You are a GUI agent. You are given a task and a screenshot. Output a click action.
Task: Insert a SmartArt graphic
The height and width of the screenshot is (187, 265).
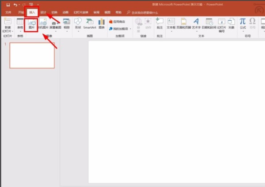point(90,24)
